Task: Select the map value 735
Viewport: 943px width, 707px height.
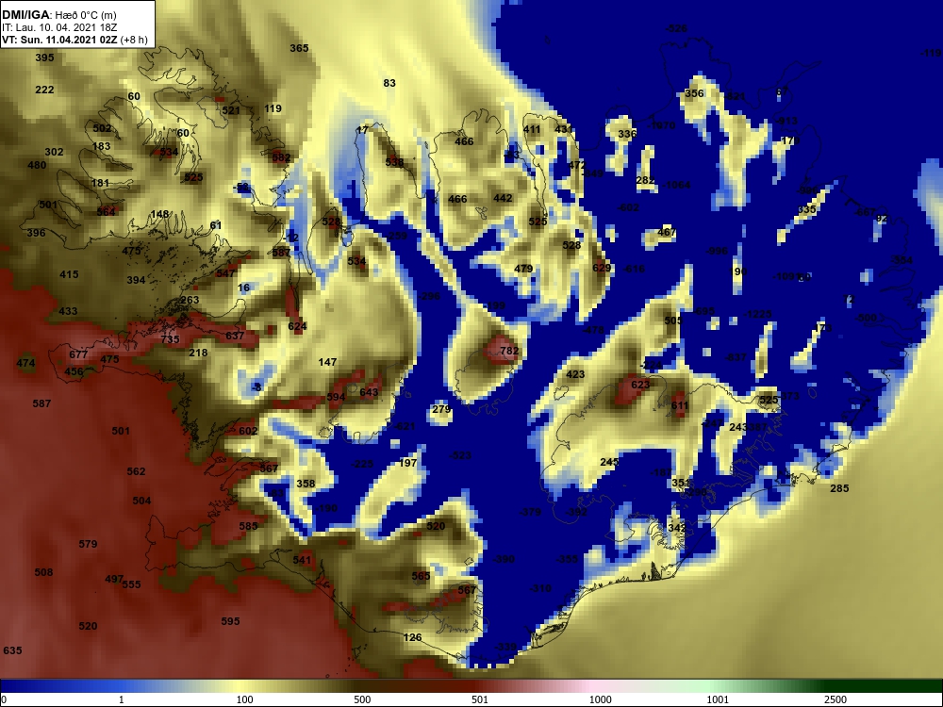Action: click(170, 339)
